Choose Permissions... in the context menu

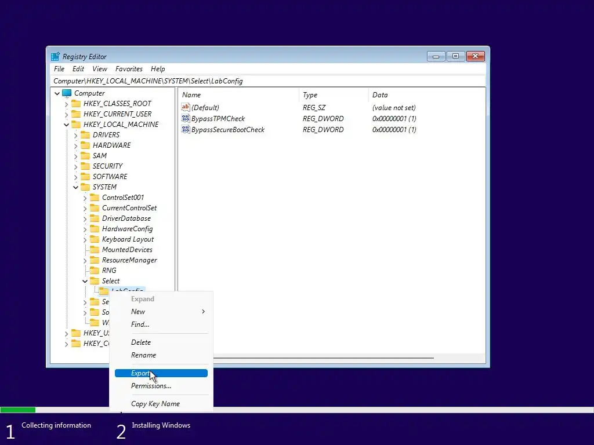[161, 386]
